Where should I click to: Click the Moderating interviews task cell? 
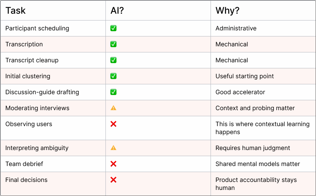53,108
